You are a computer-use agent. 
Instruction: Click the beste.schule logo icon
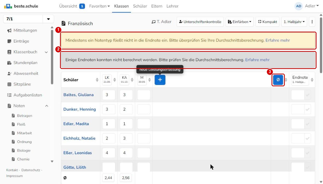tap(8, 6)
